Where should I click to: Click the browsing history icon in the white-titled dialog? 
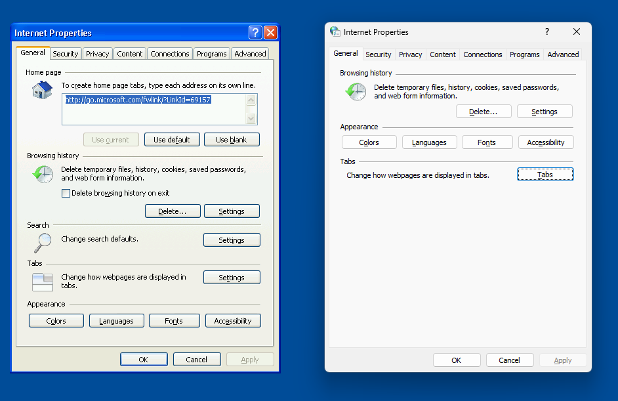pos(356,92)
